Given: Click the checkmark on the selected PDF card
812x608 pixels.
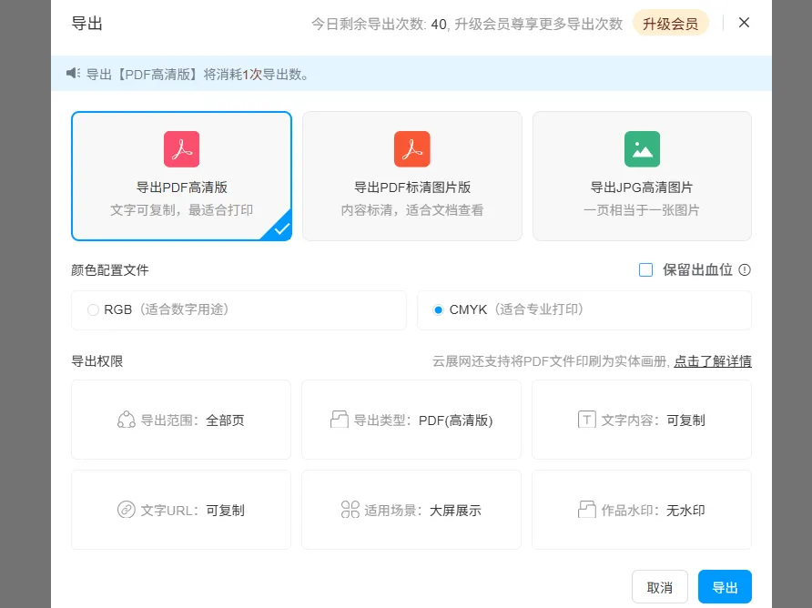Looking at the screenshot, I should click(x=279, y=228).
